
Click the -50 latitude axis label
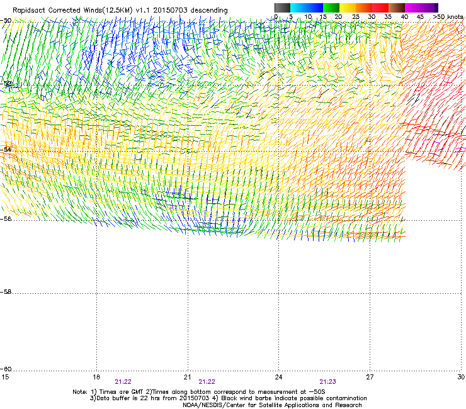(6, 21)
